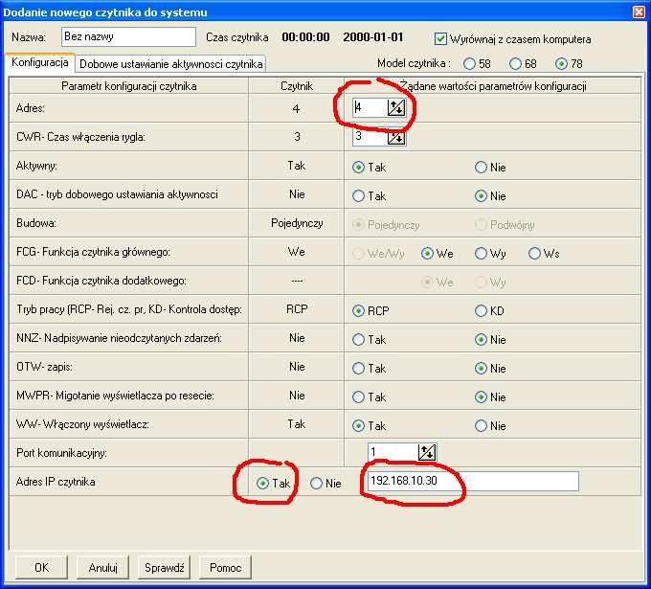Image resolution: width=651 pixels, height=589 pixels.
Task: Click the Adres value spinner arrows
Action: click(x=396, y=108)
